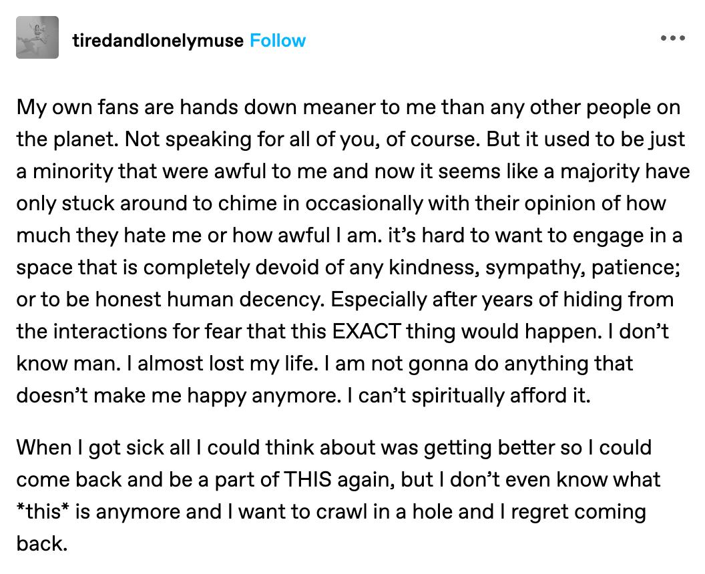Click the final word "back." of the post

pyautogui.click(x=42, y=543)
